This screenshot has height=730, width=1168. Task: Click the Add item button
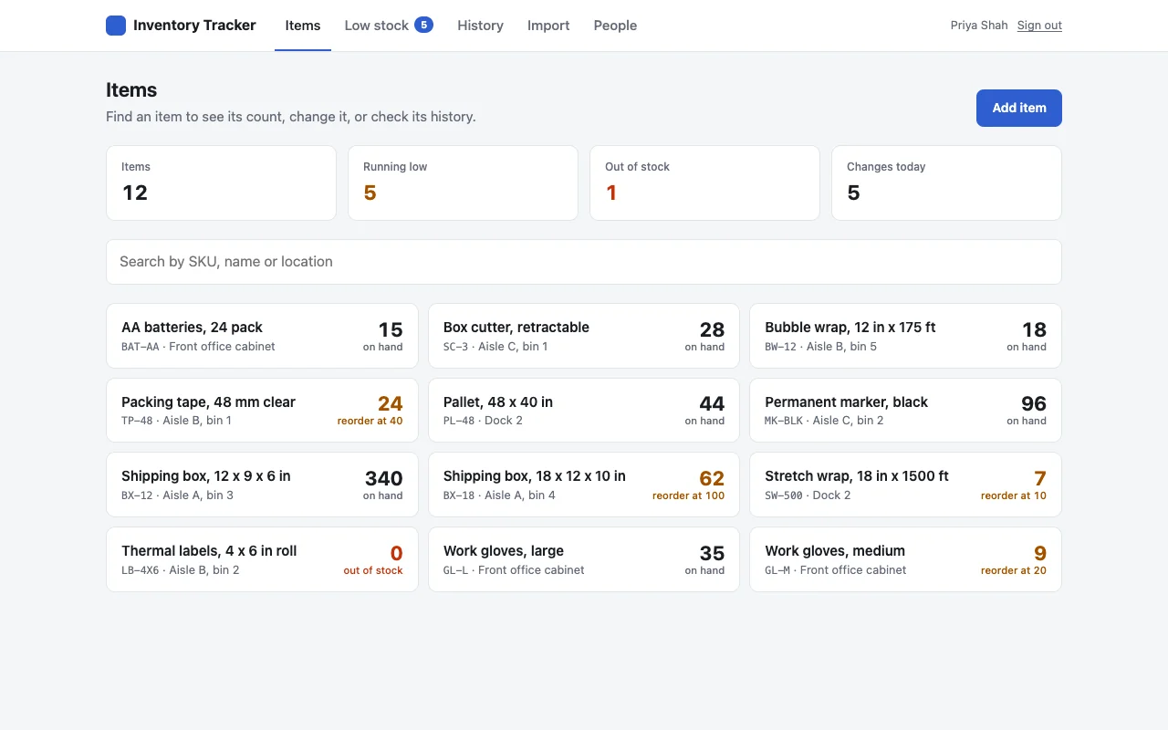[1019, 108]
